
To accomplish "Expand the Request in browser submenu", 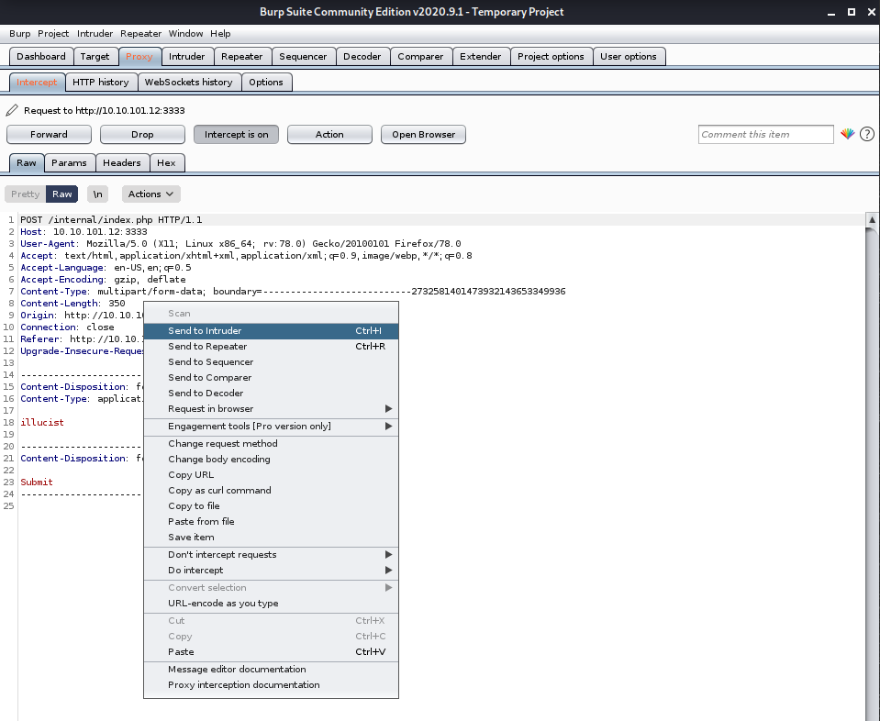I will (271, 409).
